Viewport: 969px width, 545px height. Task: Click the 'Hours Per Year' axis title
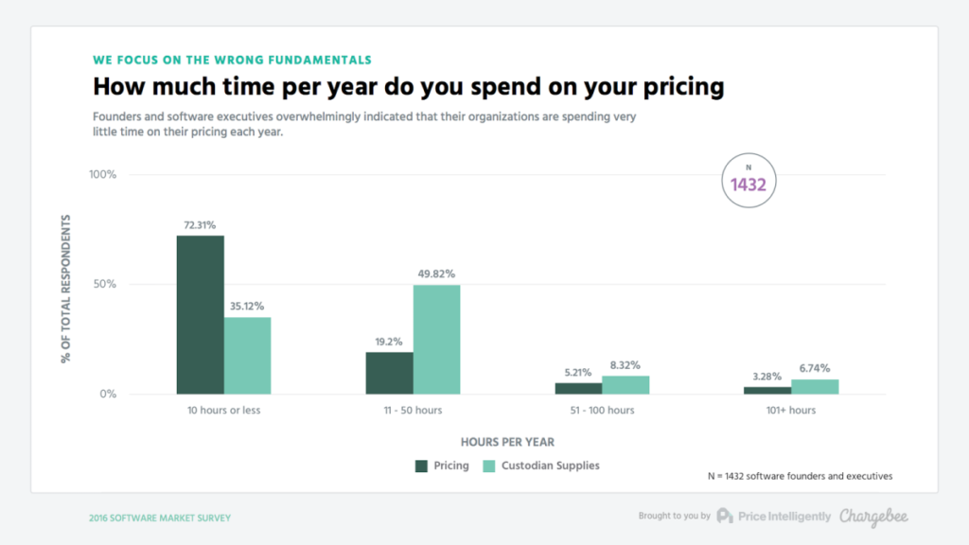click(x=507, y=442)
